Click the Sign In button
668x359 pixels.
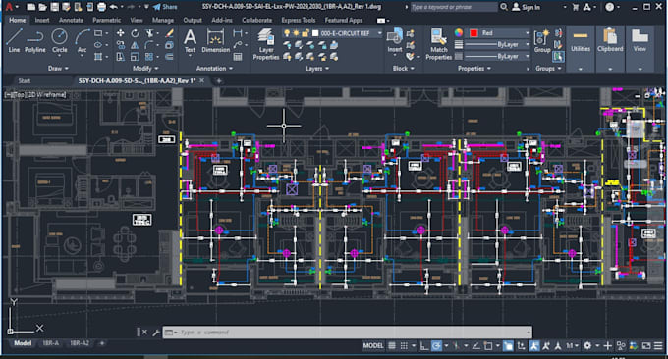coord(526,7)
